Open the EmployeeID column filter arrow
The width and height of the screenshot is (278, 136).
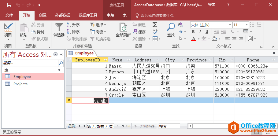106,60
